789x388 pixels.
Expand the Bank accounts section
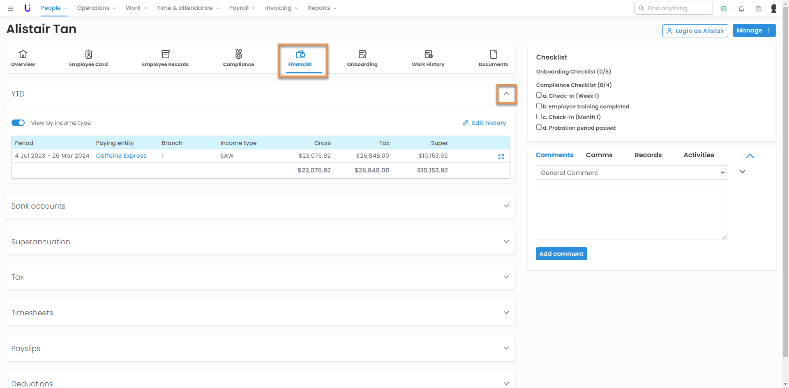click(x=506, y=206)
